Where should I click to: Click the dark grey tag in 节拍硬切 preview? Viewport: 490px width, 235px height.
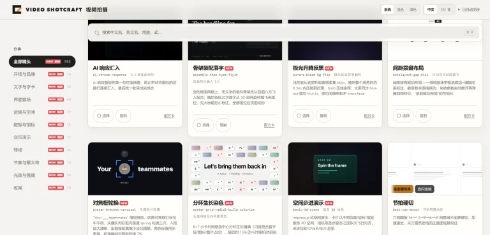(424, 189)
